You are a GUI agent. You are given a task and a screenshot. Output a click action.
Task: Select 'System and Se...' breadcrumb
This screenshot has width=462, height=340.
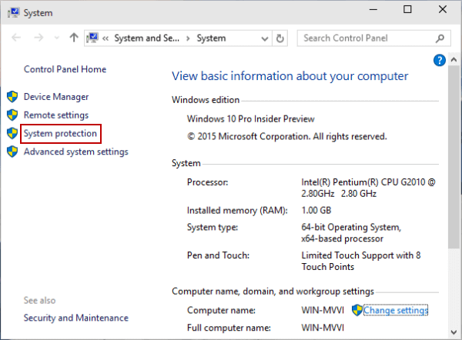[147, 38]
